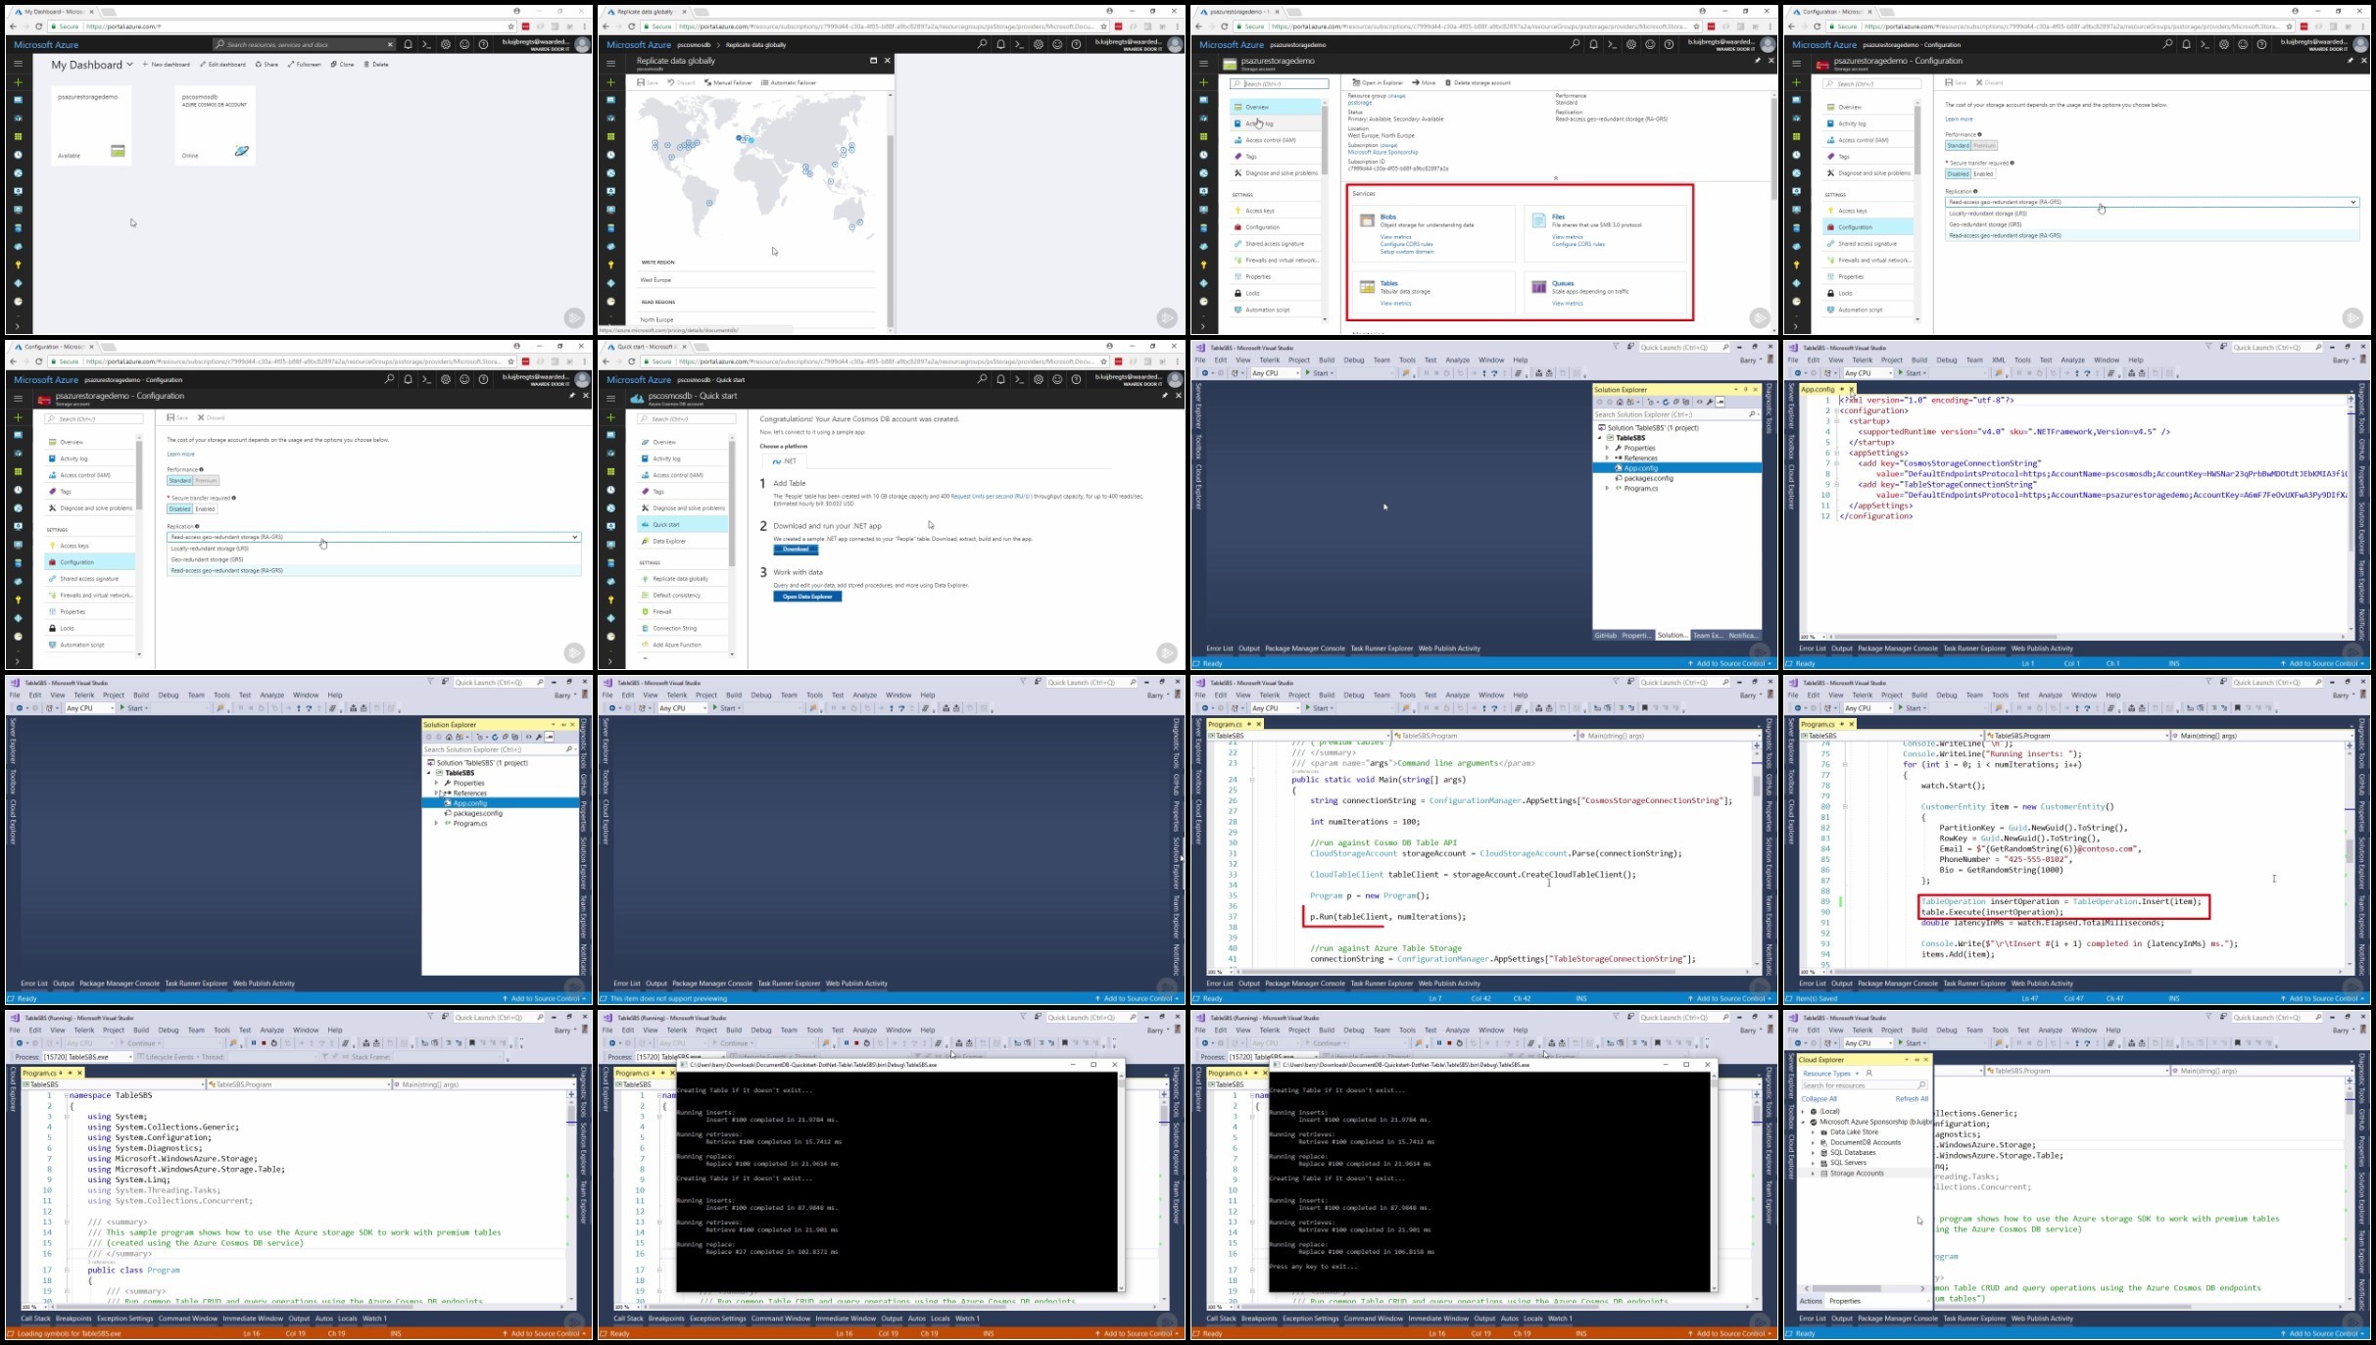Select the .NET platform tab in Quick start
Viewport: 2376px width, 1345px height.
[x=786, y=461]
